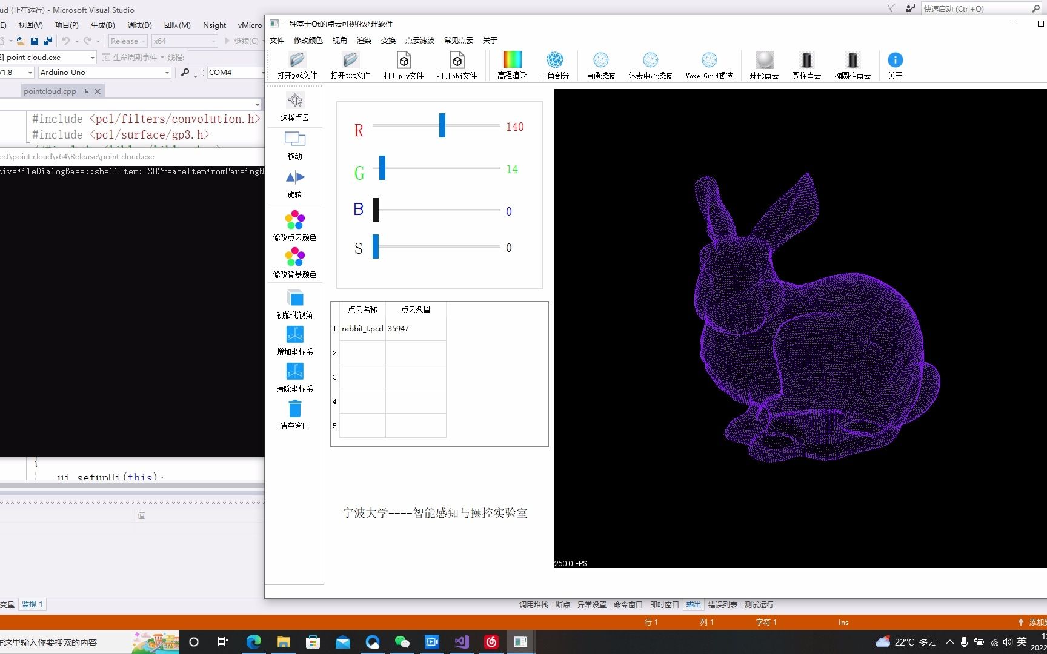The height and width of the screenshot is (654, 1047).
Task: Click the 继续(C) debug button
Action: [241, 41]
